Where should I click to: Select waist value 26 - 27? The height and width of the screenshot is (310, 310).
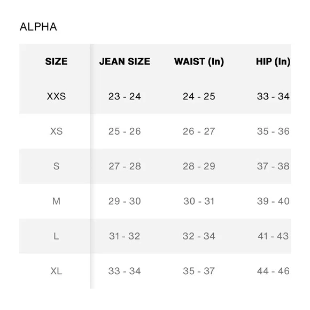click(199, 131)
